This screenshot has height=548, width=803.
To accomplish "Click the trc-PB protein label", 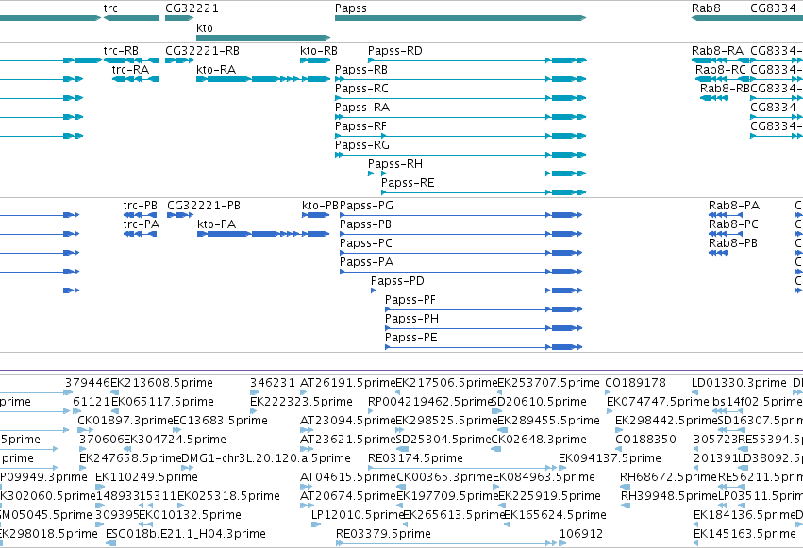I will [140, 206].
